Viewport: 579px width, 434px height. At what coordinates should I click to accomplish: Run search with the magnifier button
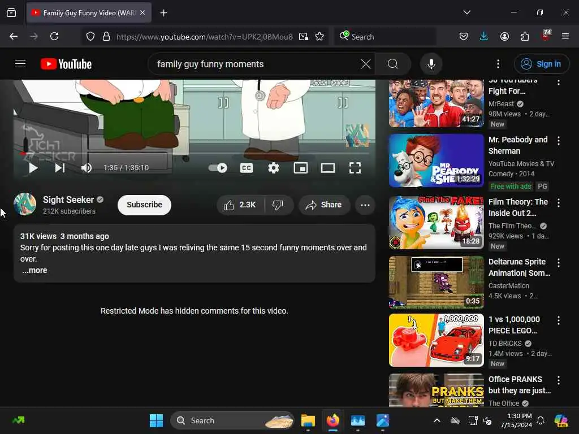click(393, 64)
